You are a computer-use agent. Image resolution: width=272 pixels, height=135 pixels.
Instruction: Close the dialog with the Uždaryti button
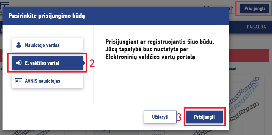coord(160,117)
